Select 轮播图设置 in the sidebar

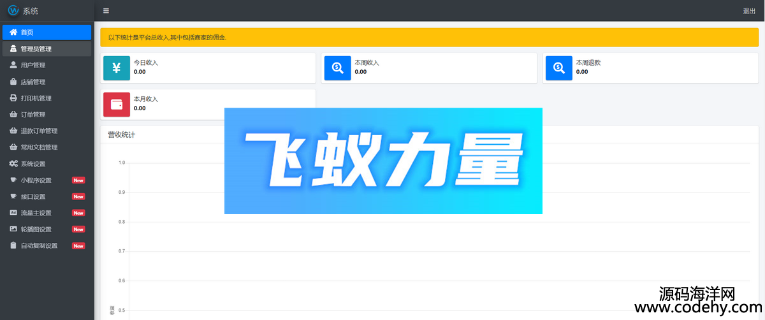coord(36,229)
